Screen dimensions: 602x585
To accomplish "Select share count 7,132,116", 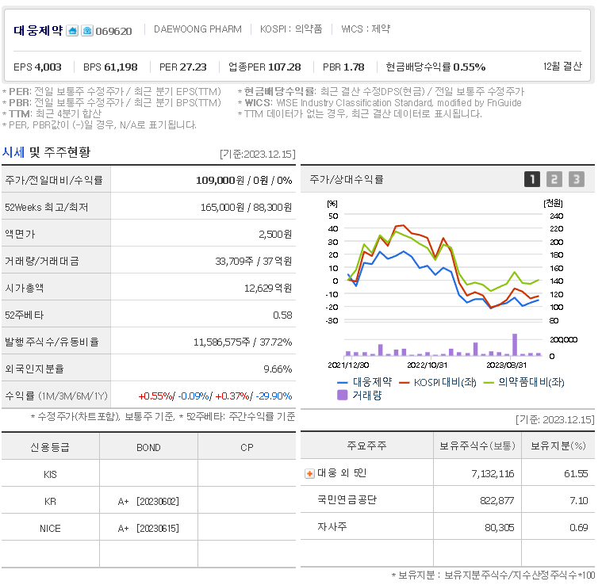I will click(493, 474).
